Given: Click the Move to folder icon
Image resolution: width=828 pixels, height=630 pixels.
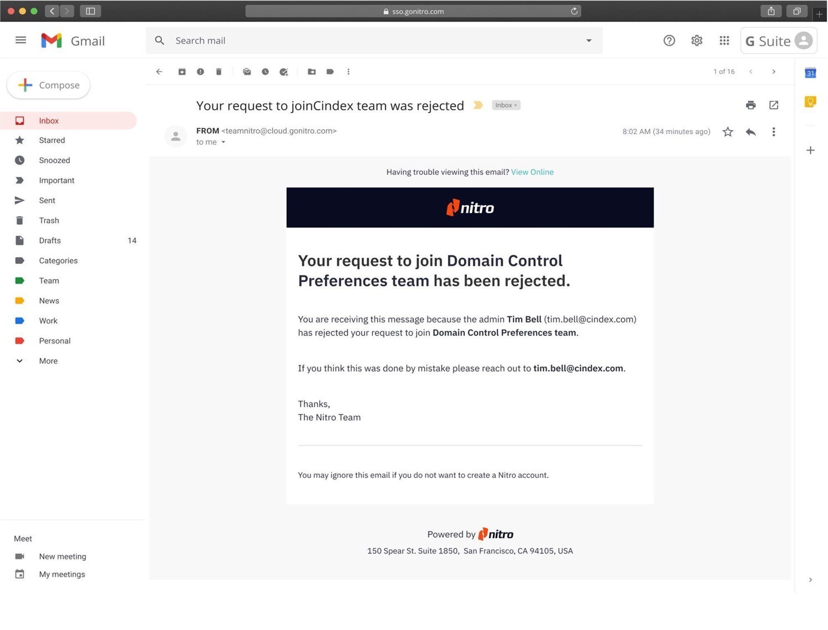Looking at the screenshot, I should (312, 72).
